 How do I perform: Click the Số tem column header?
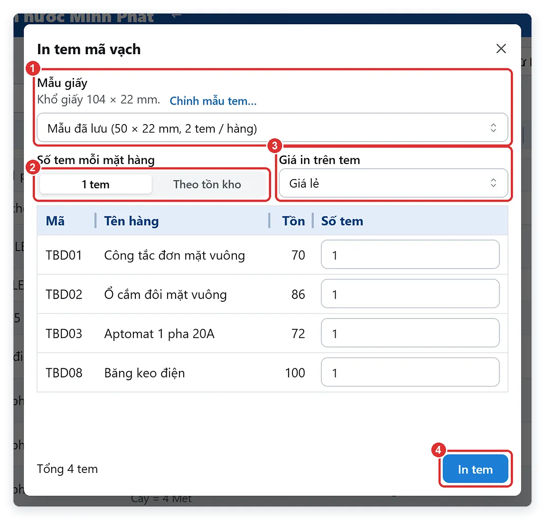342,221
